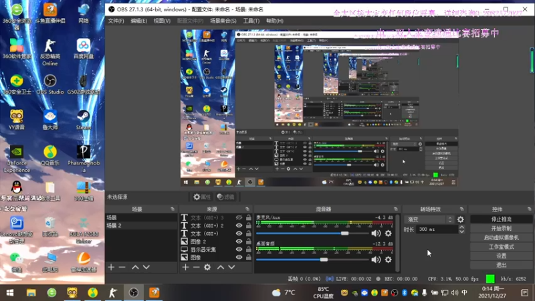
Task: Open the 渐变 transition dropdown
Action: (429, 220)
